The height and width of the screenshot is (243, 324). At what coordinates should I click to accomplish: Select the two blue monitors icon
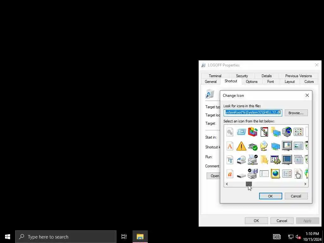click(x=276, y=146)
